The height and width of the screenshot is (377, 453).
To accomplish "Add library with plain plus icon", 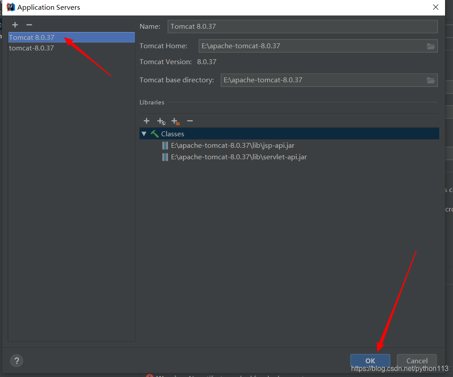I will pyautogui.click(x=147, y=121).
